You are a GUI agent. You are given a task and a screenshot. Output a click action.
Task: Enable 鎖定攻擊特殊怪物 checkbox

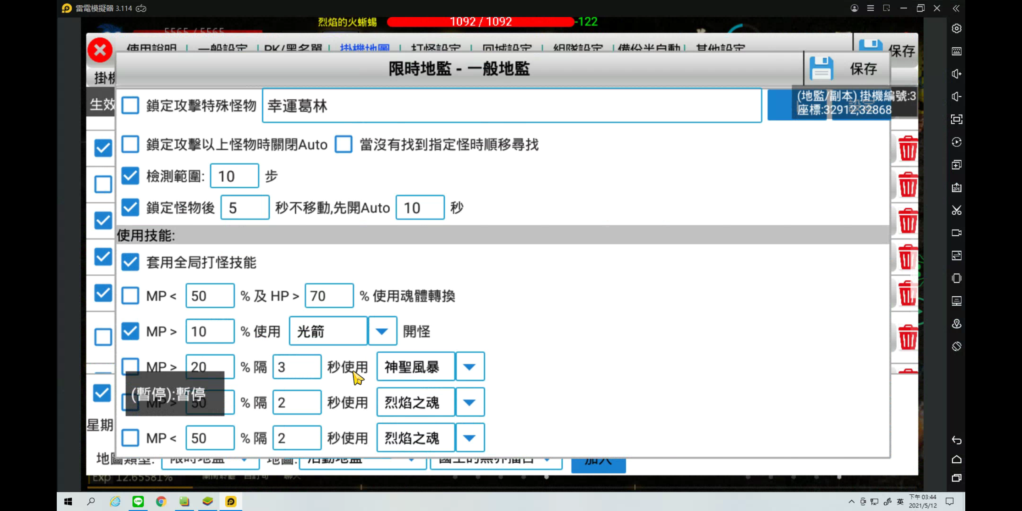(x=130, y=105)
